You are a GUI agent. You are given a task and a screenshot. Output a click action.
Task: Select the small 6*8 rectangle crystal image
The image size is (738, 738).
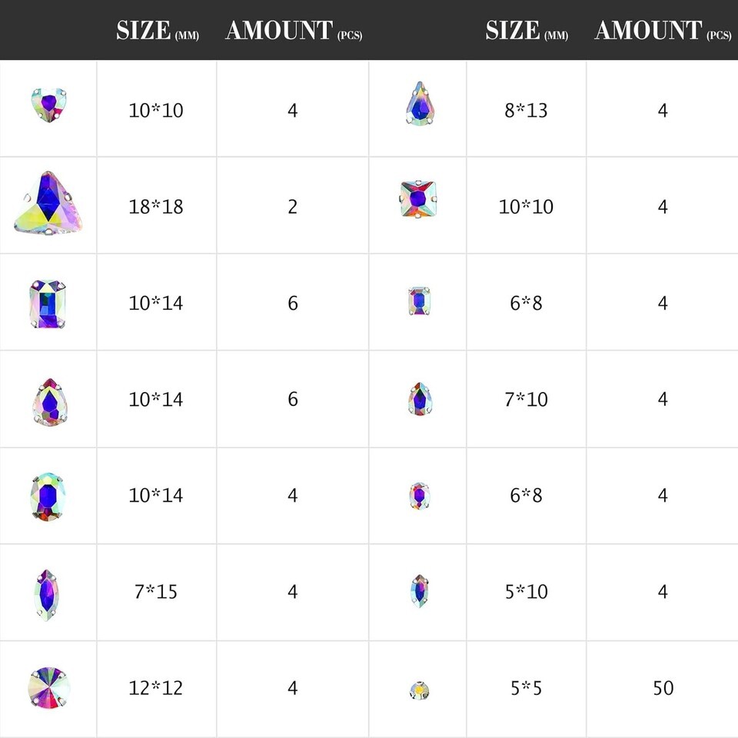click(x=419, y=302)
